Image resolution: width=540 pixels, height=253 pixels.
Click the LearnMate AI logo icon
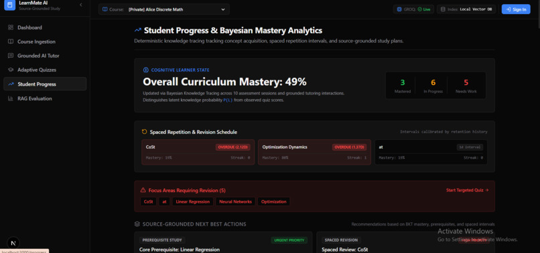[x=9, y=5]
